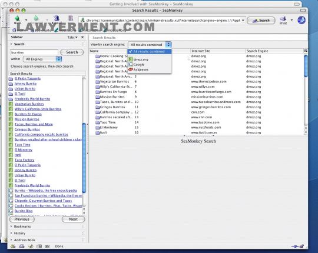Click the online/offline connection status icon

tap(294, 247)
